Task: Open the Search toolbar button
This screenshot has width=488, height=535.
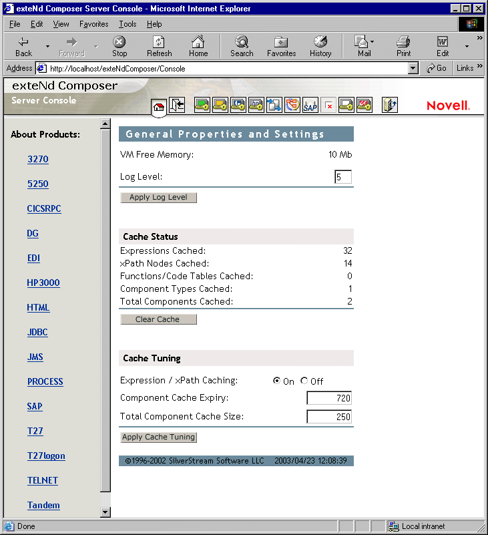Action: click(x=242, y=46)
